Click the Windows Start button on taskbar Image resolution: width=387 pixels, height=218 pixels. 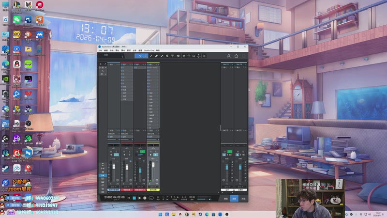161,214
